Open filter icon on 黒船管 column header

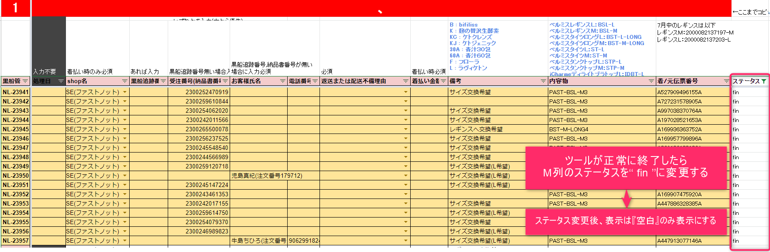tap(25, 81)
